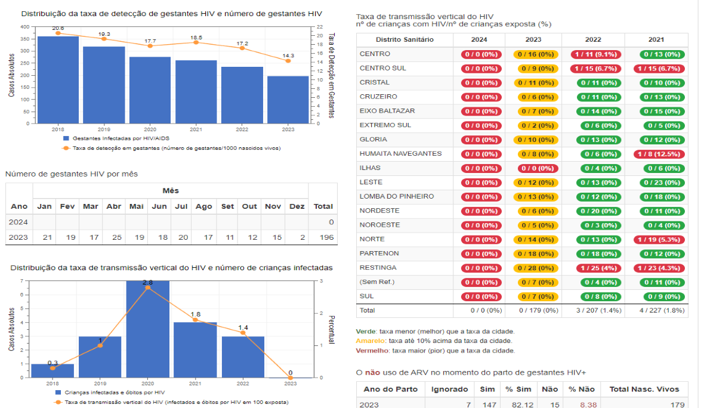The width and height of the screenshot is (701, 408).
Task: Click the Total column header in monthly table
Action: click(x=323, y=206)
